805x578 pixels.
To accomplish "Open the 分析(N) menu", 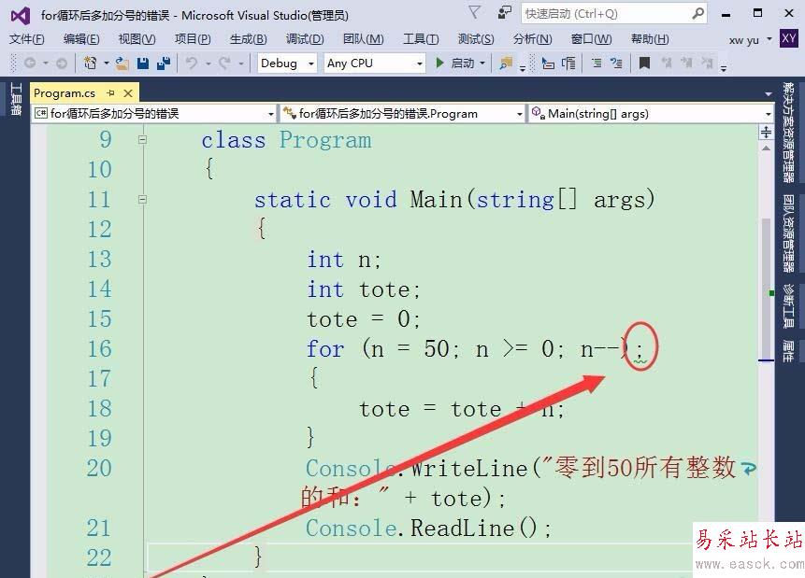I will pyautogui.click(x=532, y=39).
